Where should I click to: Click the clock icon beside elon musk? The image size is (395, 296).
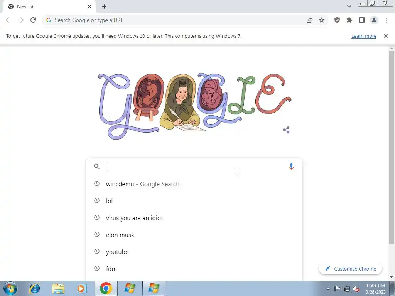[x=97, y=234]
